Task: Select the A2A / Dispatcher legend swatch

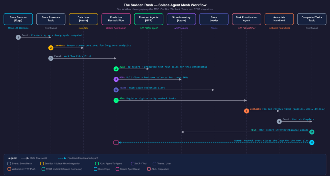Action: click(149, 169)
